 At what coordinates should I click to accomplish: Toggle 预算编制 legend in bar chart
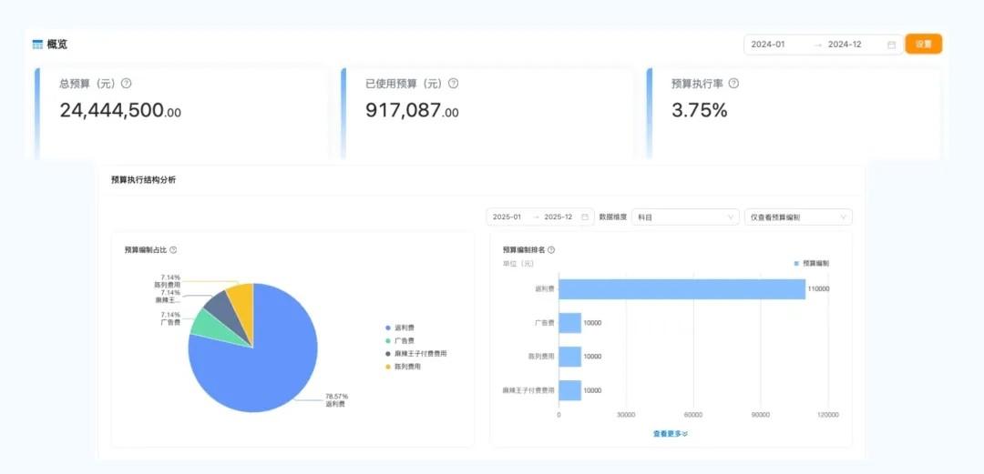(811, 263)
